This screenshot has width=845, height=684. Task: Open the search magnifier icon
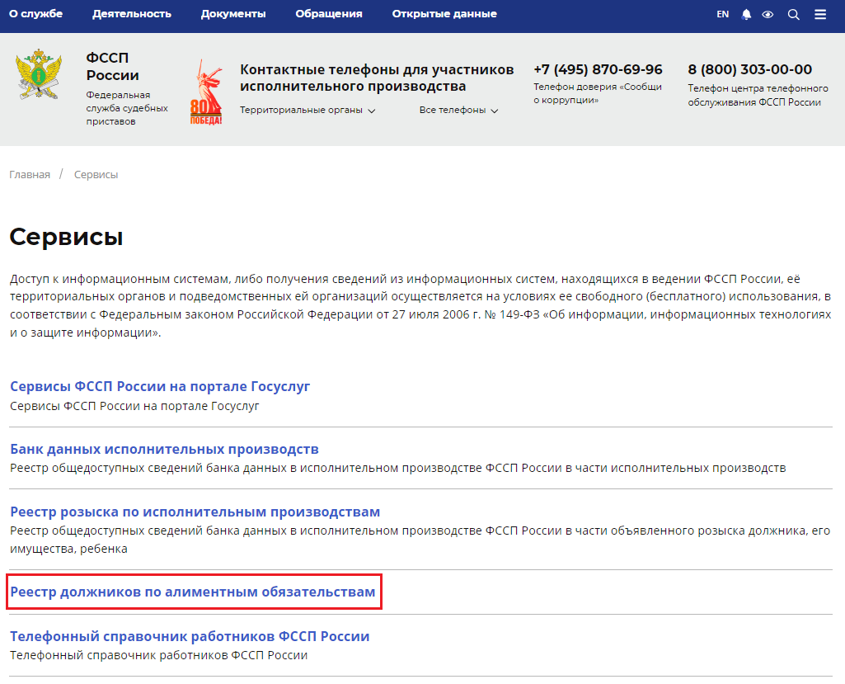(793, 14)
